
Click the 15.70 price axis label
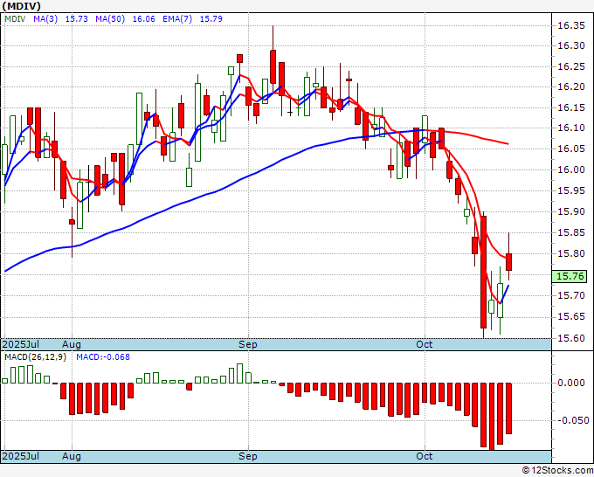[571, 295]
